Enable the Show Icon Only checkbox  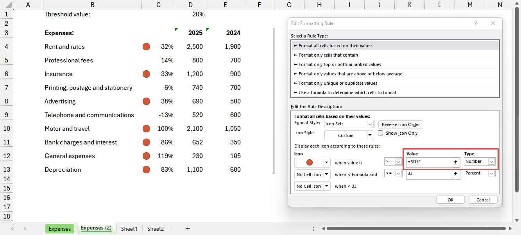pyautogui.click(x=381, y=133)
